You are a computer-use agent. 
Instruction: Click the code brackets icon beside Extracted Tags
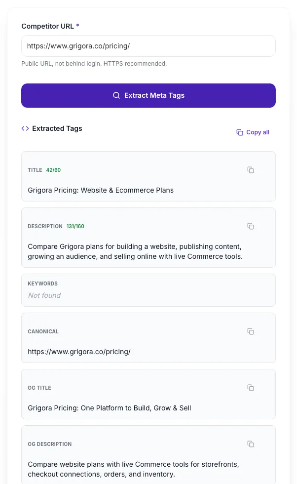pos(25,128)
